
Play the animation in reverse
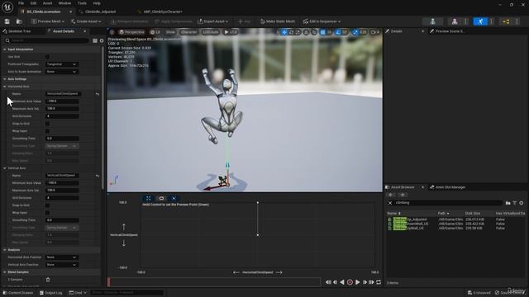(x=342, y=282)
